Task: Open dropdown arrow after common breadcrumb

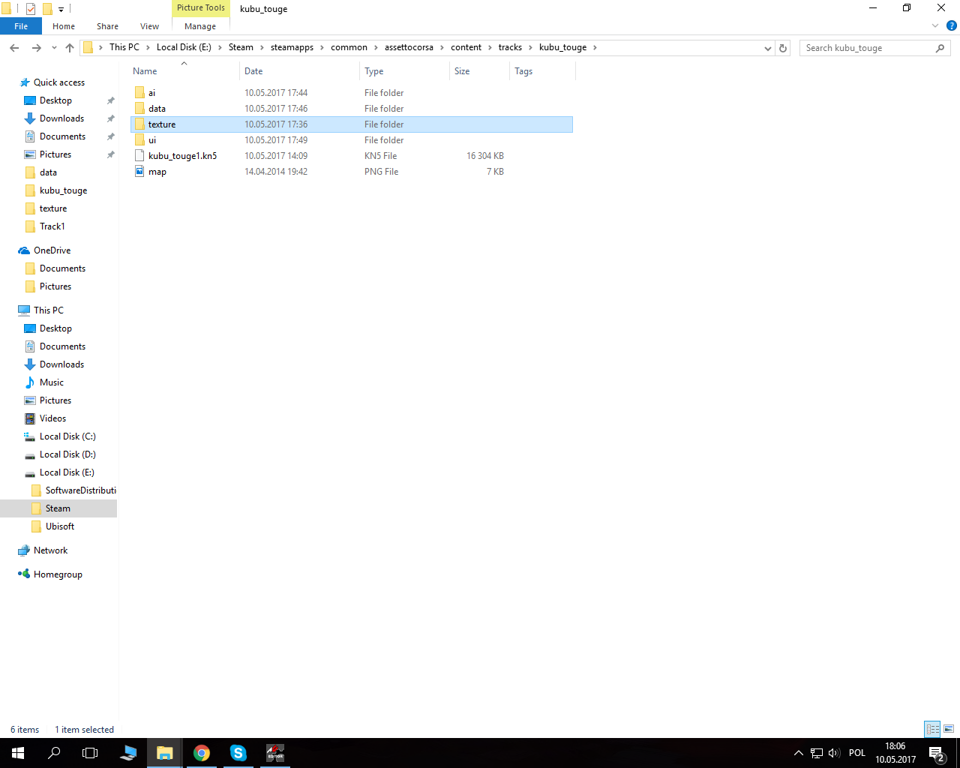Action: pyautogui.click(x=376, y=47)
